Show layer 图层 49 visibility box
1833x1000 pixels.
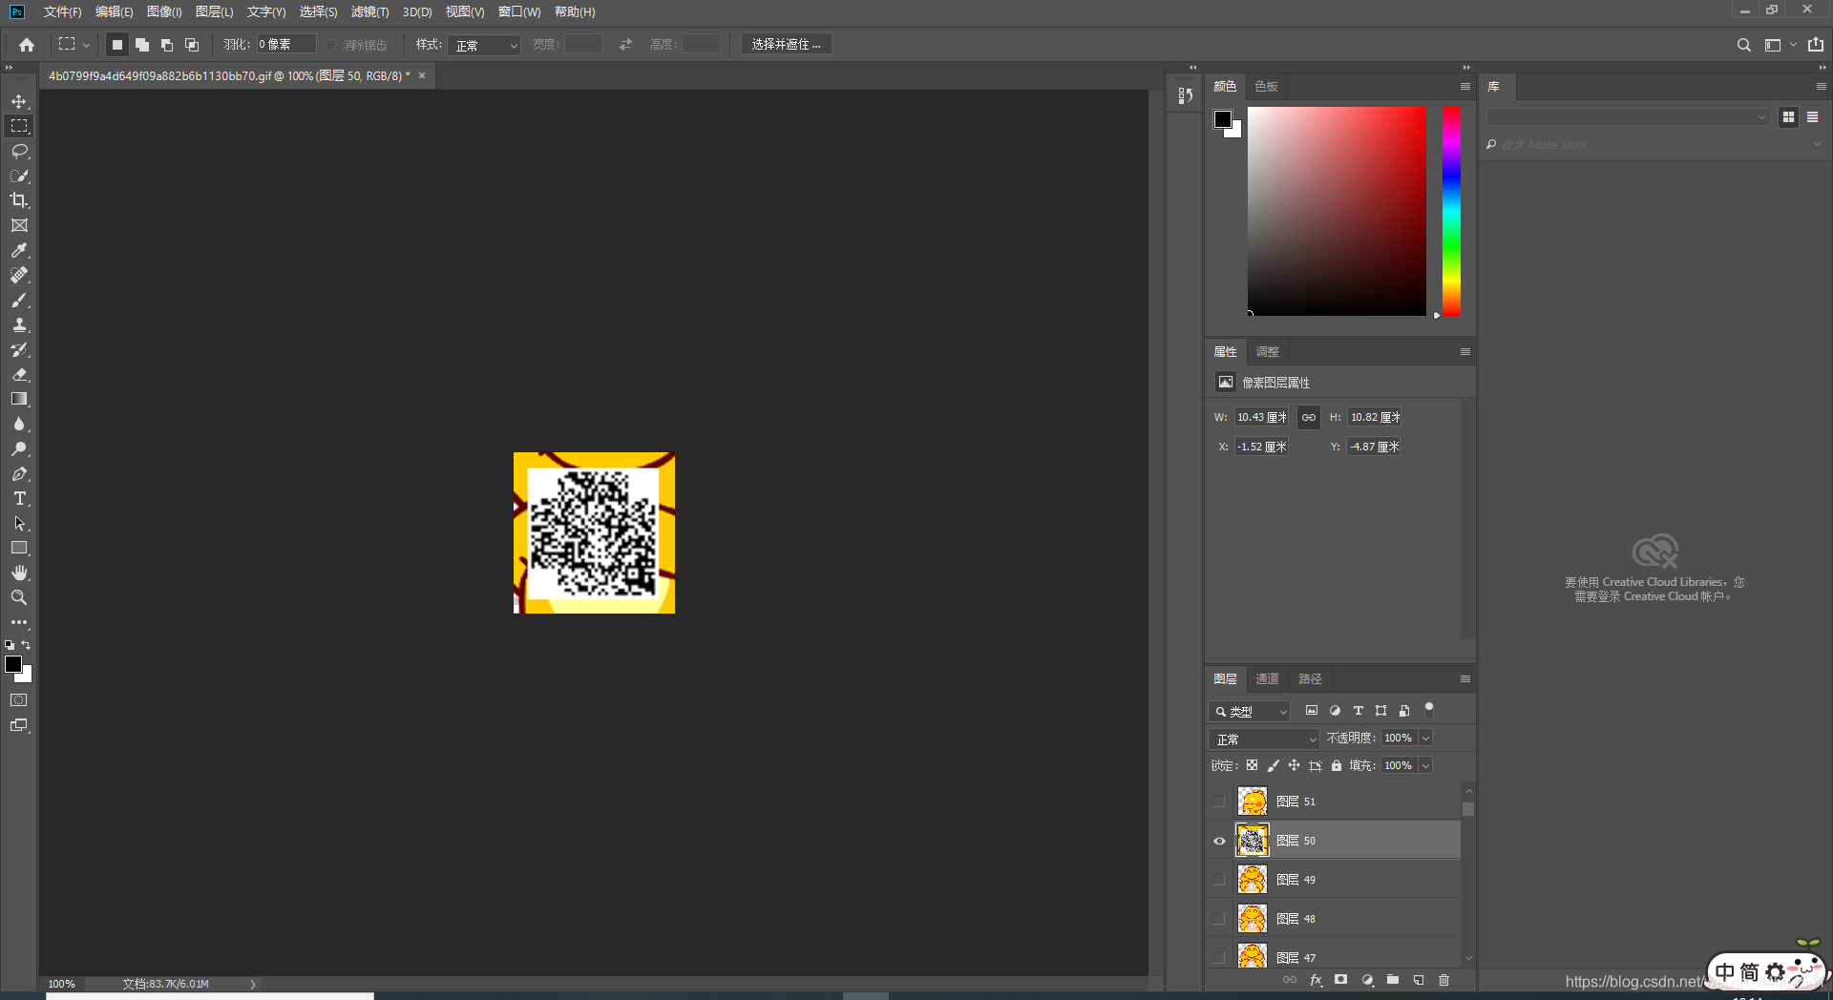1219,880
